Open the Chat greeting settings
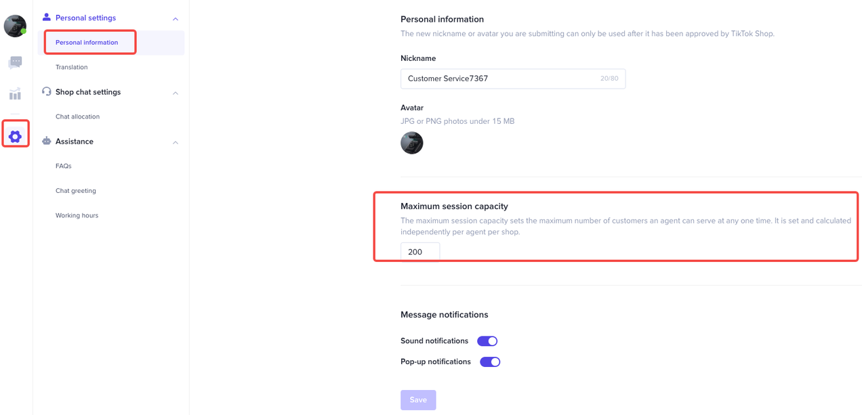The height and width of the screenshot is (415, 862). [76, 191]
